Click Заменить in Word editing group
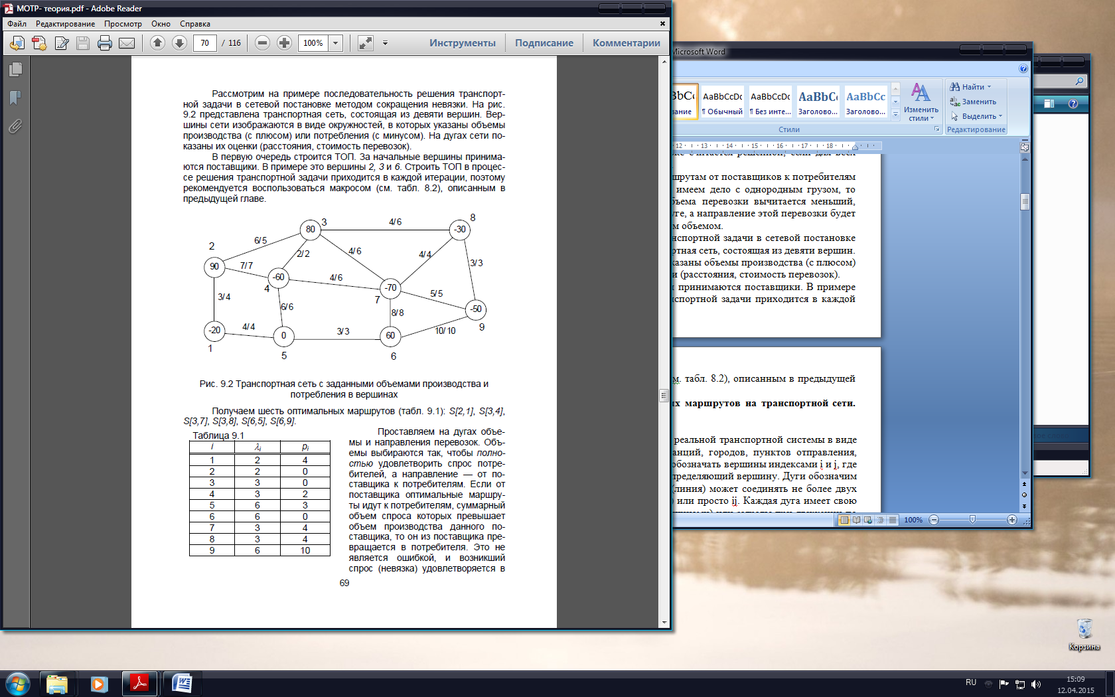Image resolution: width=1115 pixels, height=697 pixels. pos(973,102)
